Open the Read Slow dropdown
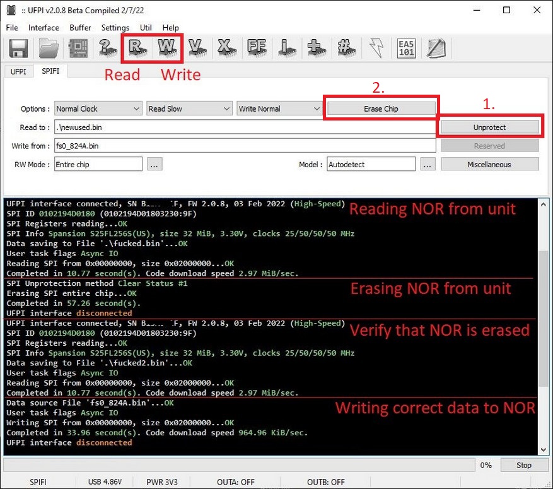 point(189,109)
